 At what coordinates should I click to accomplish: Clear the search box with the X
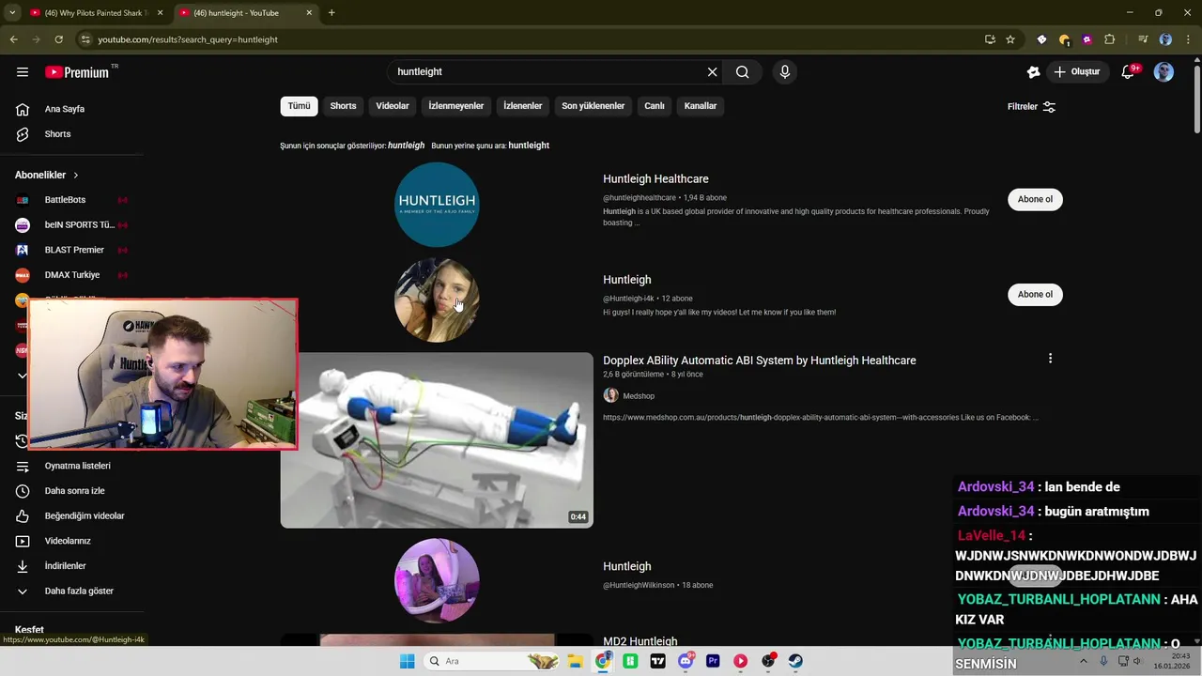[x=712, y=72]
